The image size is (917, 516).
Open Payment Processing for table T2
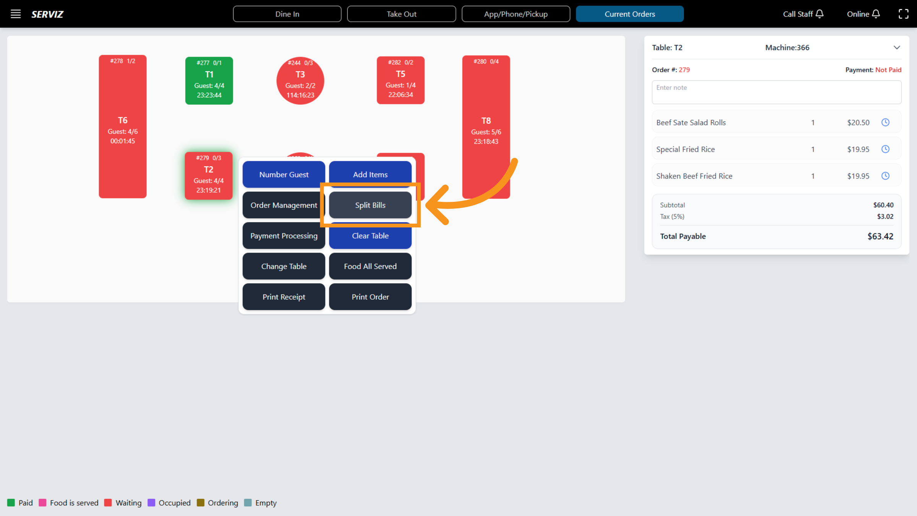point(284,236)
